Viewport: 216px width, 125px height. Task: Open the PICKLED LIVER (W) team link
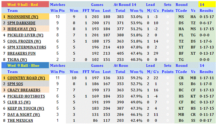coord(25,35)
